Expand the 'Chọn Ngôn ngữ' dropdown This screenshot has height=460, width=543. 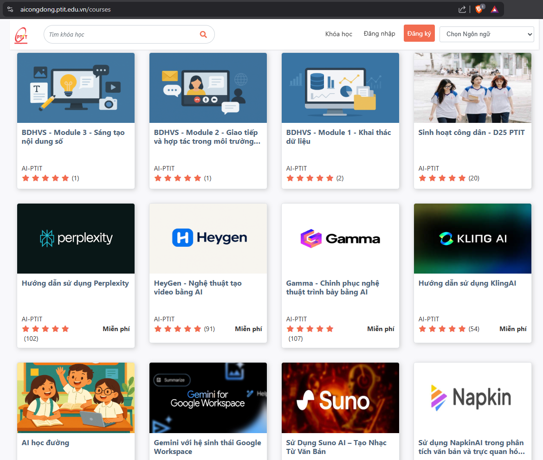click(486, 34)
